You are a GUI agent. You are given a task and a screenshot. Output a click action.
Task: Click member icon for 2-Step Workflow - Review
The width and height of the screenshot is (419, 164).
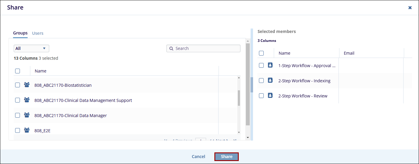tap(270, 96)
